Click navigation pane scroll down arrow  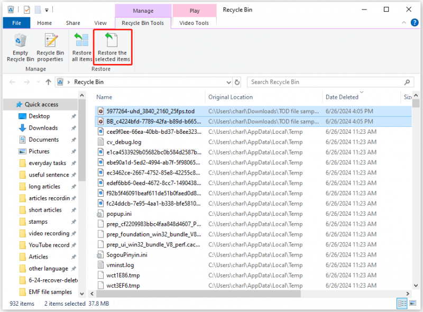[82, 293]
